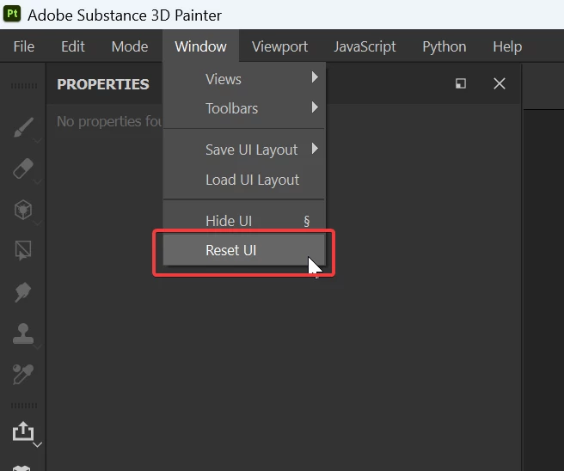Screen dimensions: 564x471
Task: Expand the Views submenu
Action: coord(244,79)
